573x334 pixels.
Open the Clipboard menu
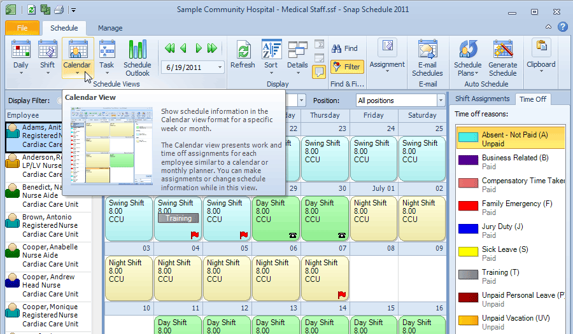[x=541, y=55]
